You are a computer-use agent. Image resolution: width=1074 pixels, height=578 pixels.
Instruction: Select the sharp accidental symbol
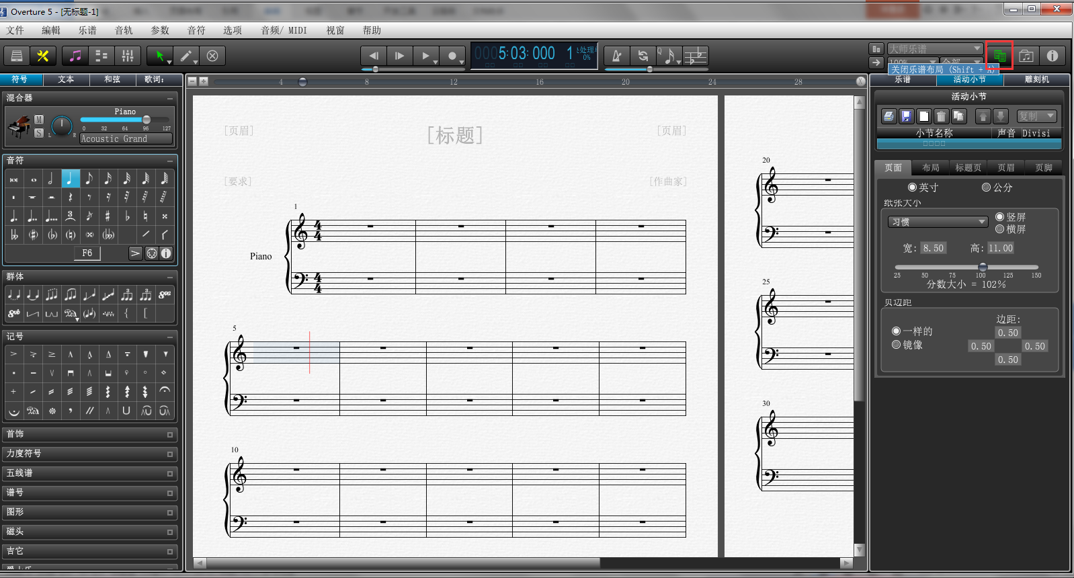(108, 216)
